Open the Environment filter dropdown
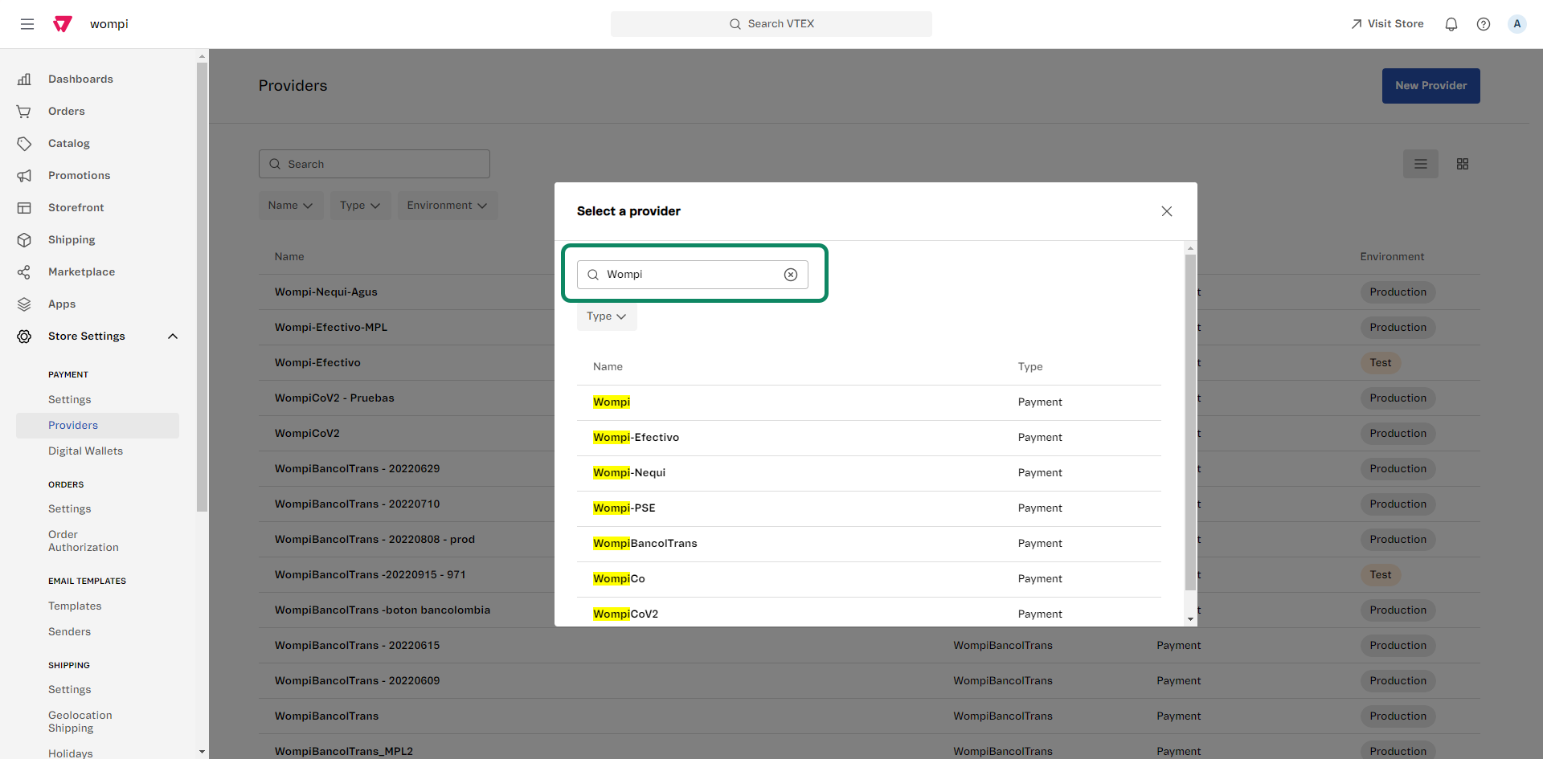Viewport: 1543px width, 759px height. [447, 205]
